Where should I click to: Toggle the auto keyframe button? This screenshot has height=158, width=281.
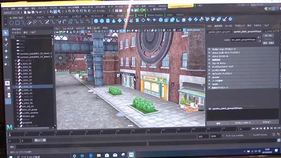click(274, 134)
